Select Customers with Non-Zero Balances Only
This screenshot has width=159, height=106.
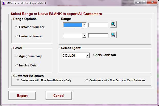point(18,80)
